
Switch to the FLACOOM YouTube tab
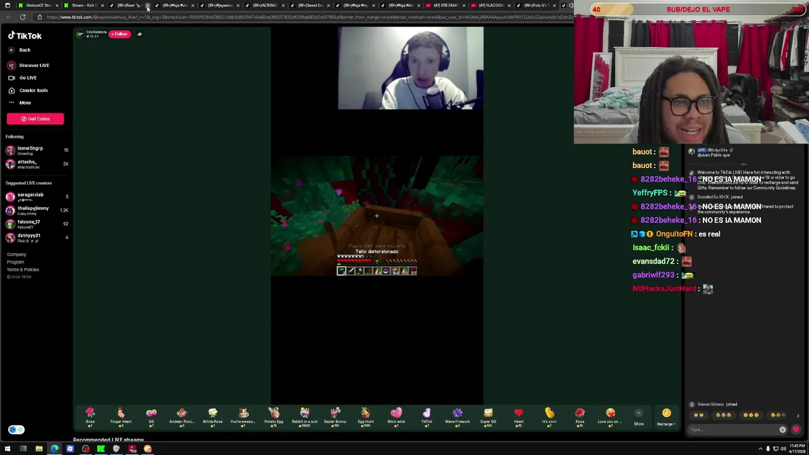coord(491,5)
